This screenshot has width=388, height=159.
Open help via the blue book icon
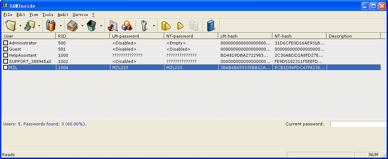(211, 25)
